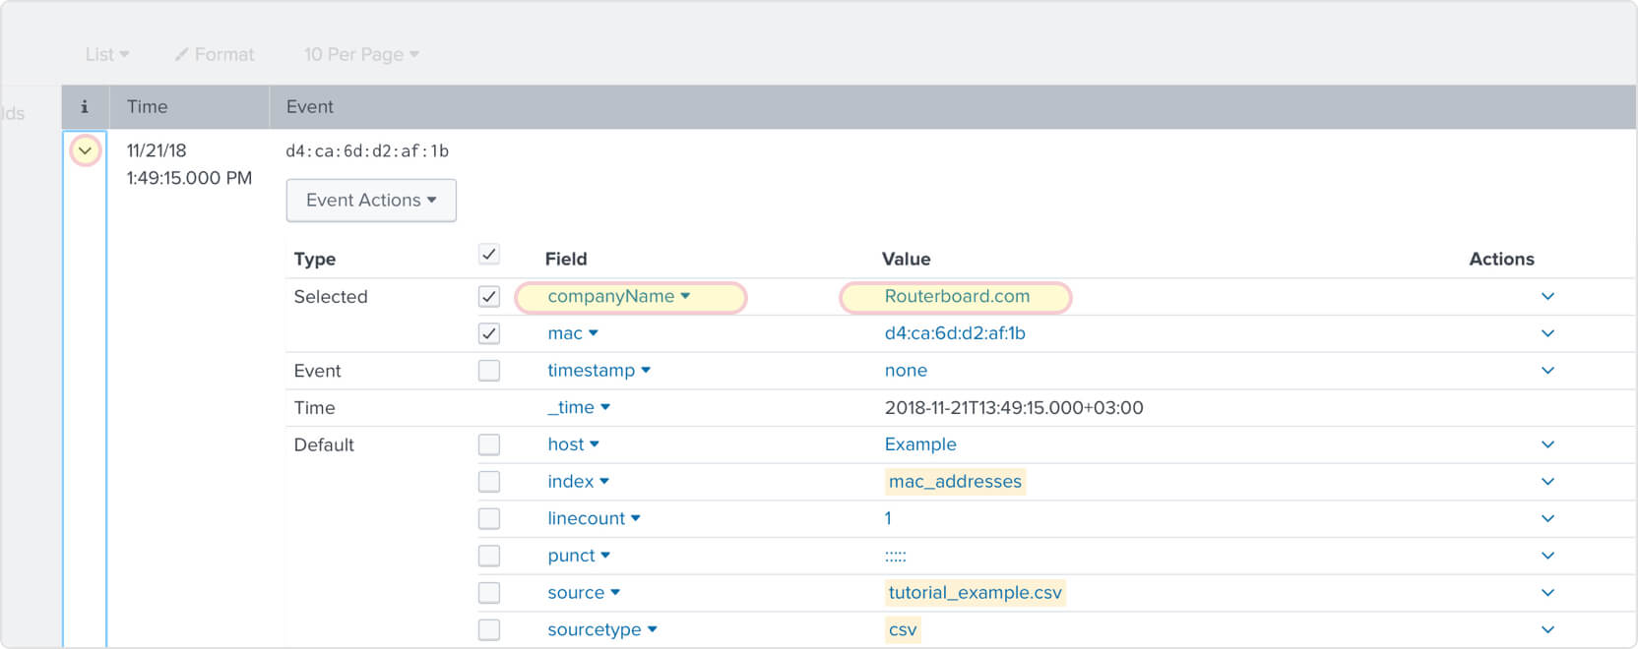Open actions chevron for the mac row
The image size is (1638, 649).
pyautogui.click(x=1547, y=334)
